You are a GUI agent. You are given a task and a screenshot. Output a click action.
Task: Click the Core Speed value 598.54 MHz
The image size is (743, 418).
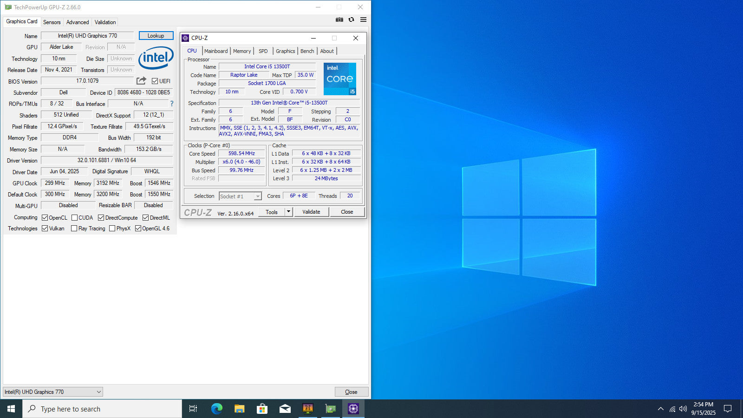coord(241,153)
